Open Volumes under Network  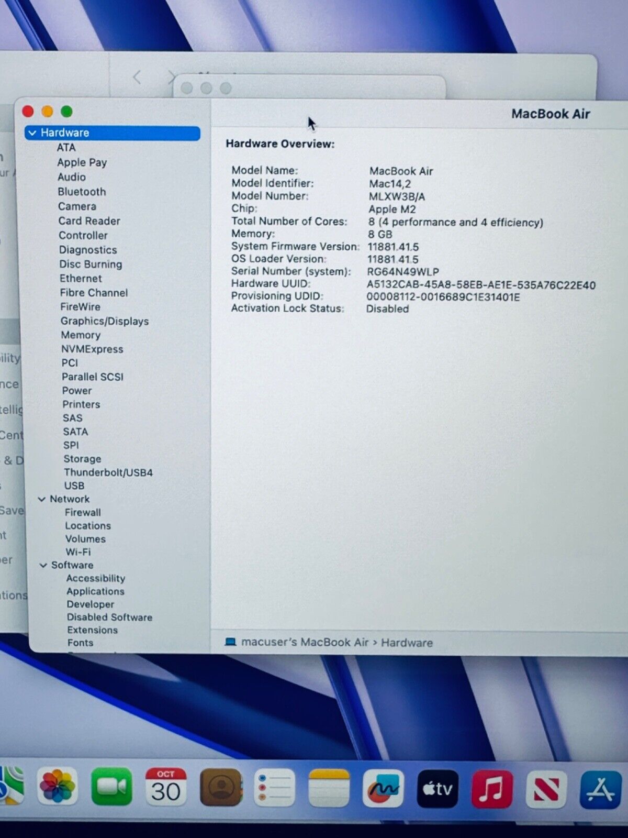coord(85,539)
